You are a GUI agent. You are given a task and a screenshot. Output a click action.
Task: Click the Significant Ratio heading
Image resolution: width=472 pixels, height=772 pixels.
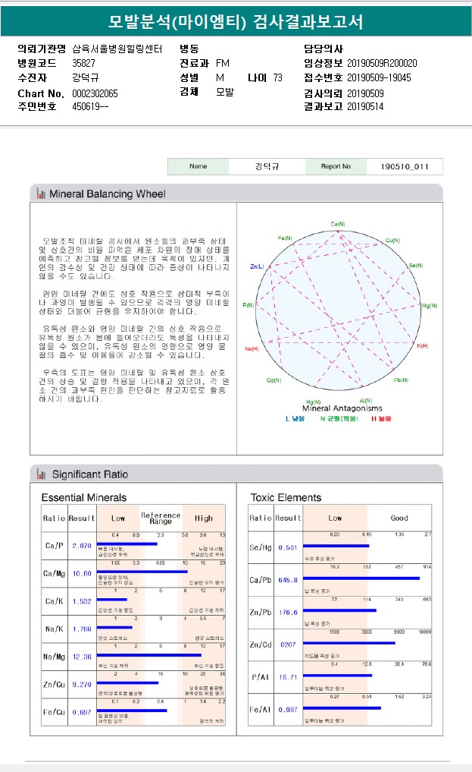(90, 474)
